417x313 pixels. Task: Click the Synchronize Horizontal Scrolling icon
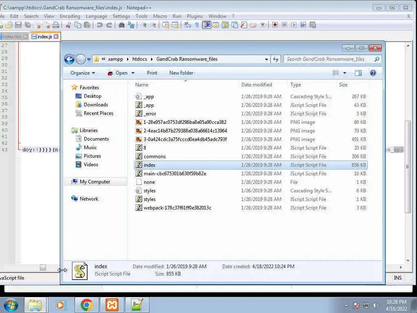175,25
